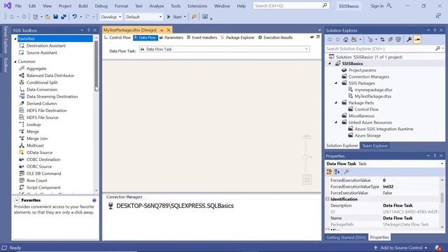Collapse the Favorites toolbox group
The height and width of the screenshot is (252, 448).
[x=15, y=38]
